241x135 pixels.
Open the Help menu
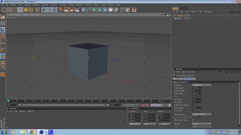coord(118,5)
